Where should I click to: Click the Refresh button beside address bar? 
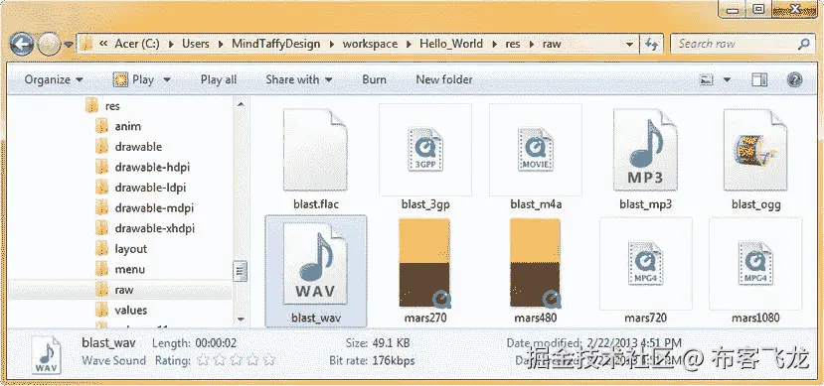point(652,44)
